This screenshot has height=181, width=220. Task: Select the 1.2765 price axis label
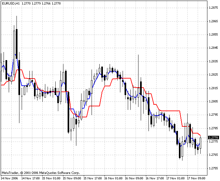[x=213, y=155]
